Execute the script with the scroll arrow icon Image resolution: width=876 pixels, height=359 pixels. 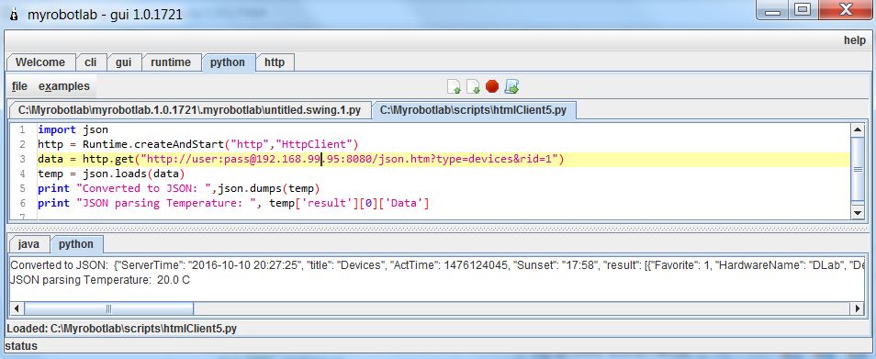511,86
